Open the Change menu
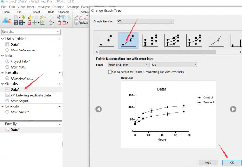Viewport: 242px width, 167px height. tap(58, 7)
